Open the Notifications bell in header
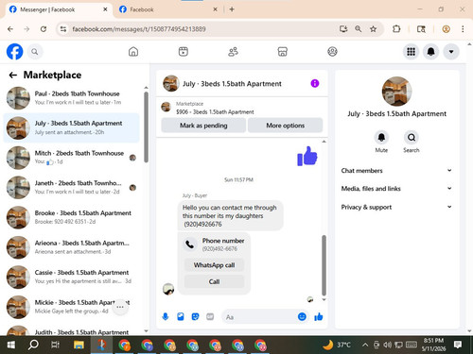The image size is (473, 354). click(431, 52)
